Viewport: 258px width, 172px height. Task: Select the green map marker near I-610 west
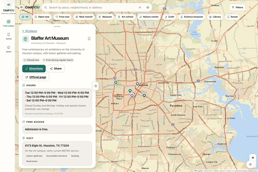point(116,82)
